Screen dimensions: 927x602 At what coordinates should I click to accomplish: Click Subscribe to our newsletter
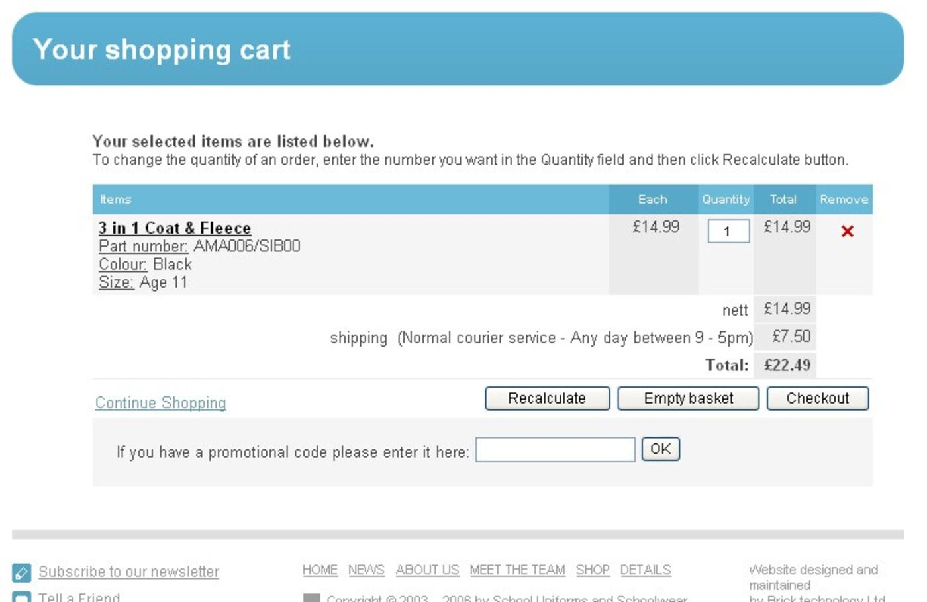point(129,572)
